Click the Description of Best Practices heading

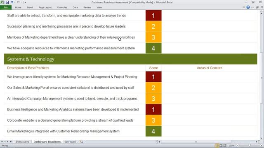click(x=28, y=68)
